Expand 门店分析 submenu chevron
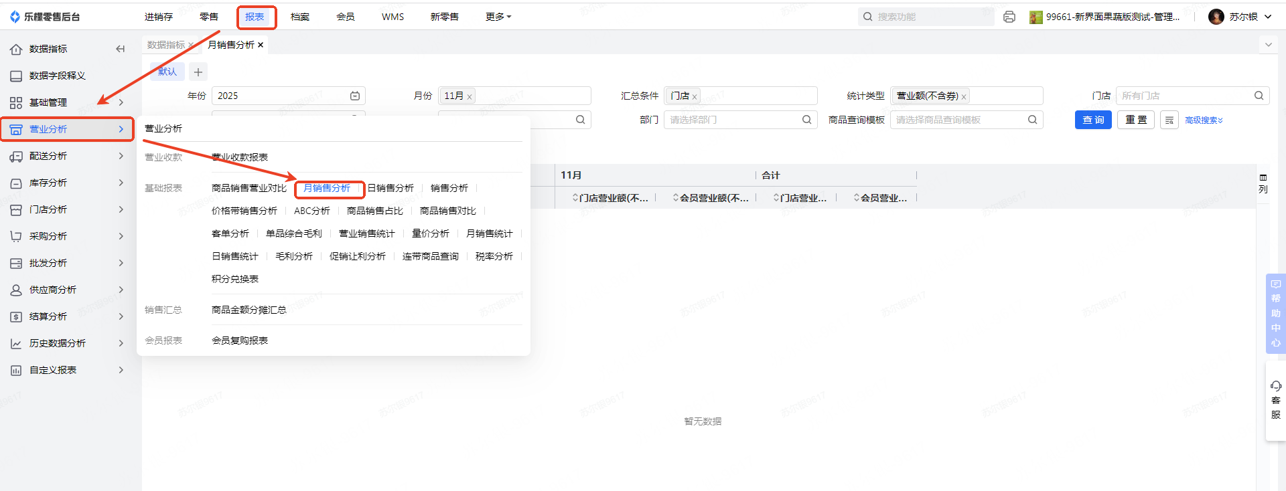Screen dimensions: 1286x491 click(x=121, y=209)
